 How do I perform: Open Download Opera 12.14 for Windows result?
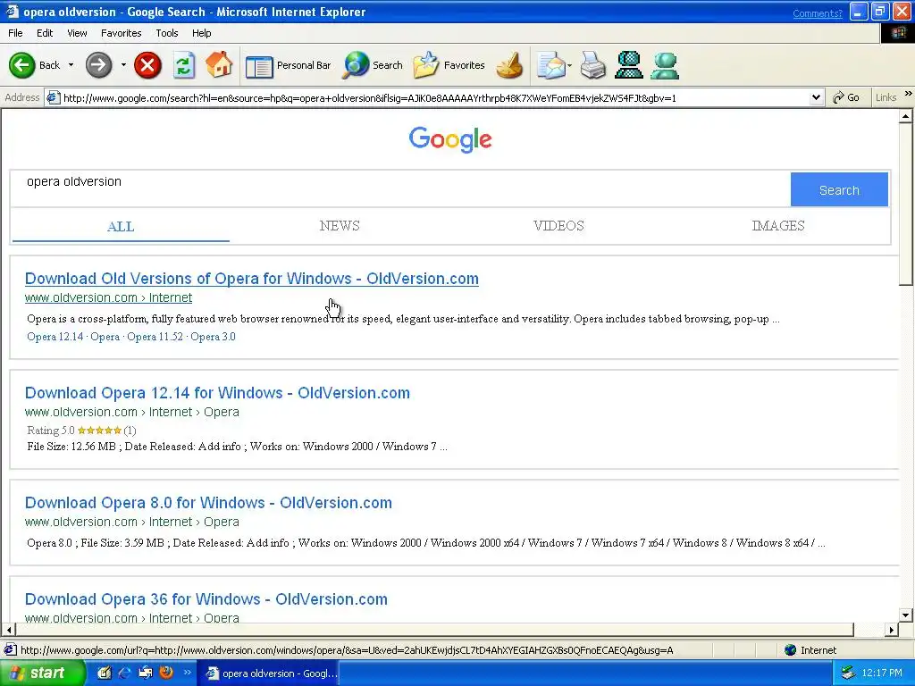[x=217, y=393]
